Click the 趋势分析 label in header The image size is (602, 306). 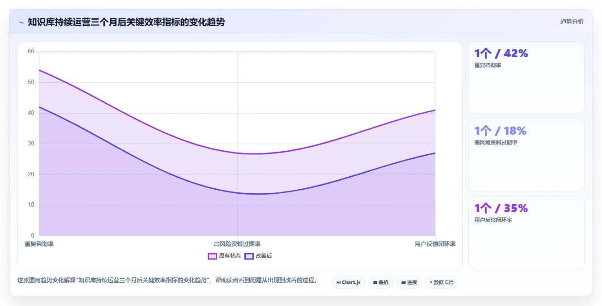click(x=572, y=21)
